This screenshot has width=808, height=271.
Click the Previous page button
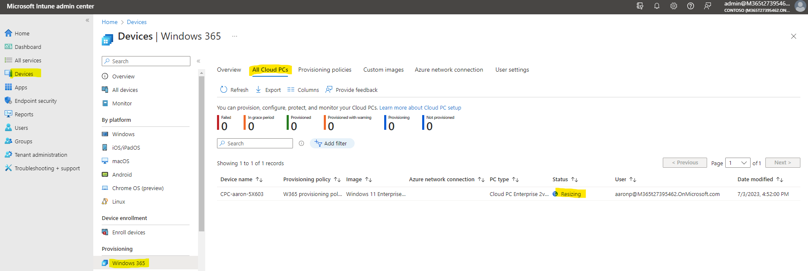click(x=685, y=163)
